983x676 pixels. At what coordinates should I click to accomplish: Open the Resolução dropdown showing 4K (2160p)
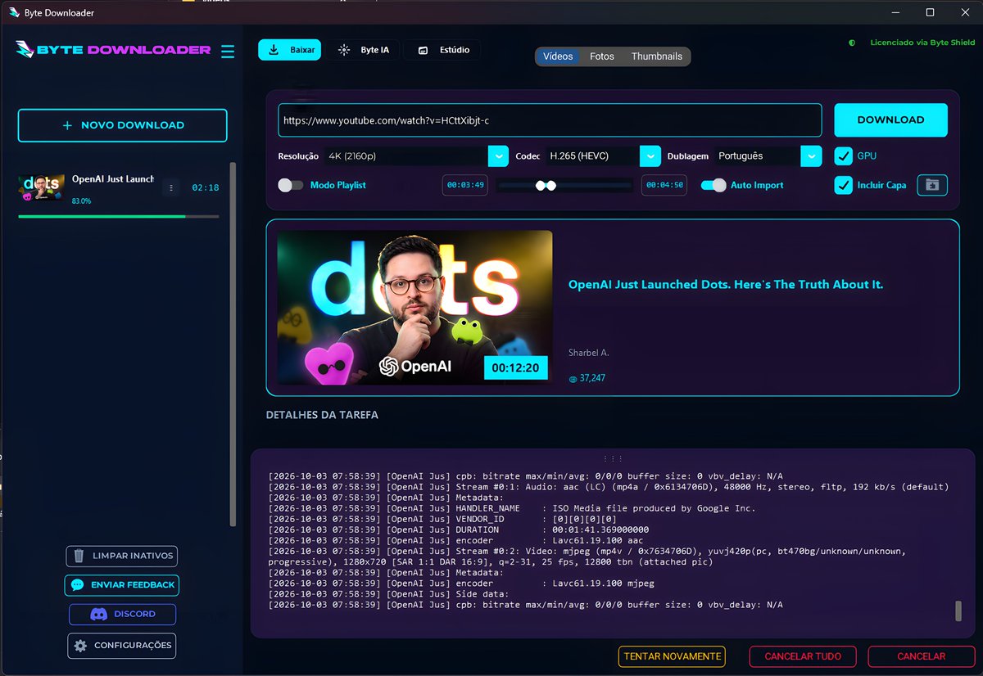pyautogui.click(x=415, y=155)
